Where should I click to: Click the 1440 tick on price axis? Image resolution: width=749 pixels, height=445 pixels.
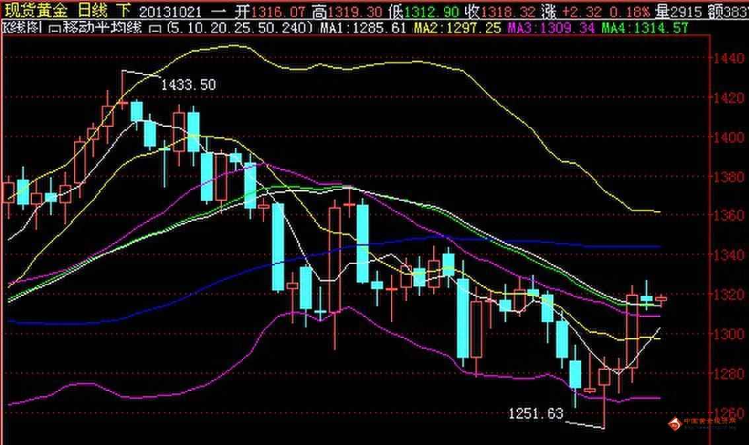tap(729, 59)
